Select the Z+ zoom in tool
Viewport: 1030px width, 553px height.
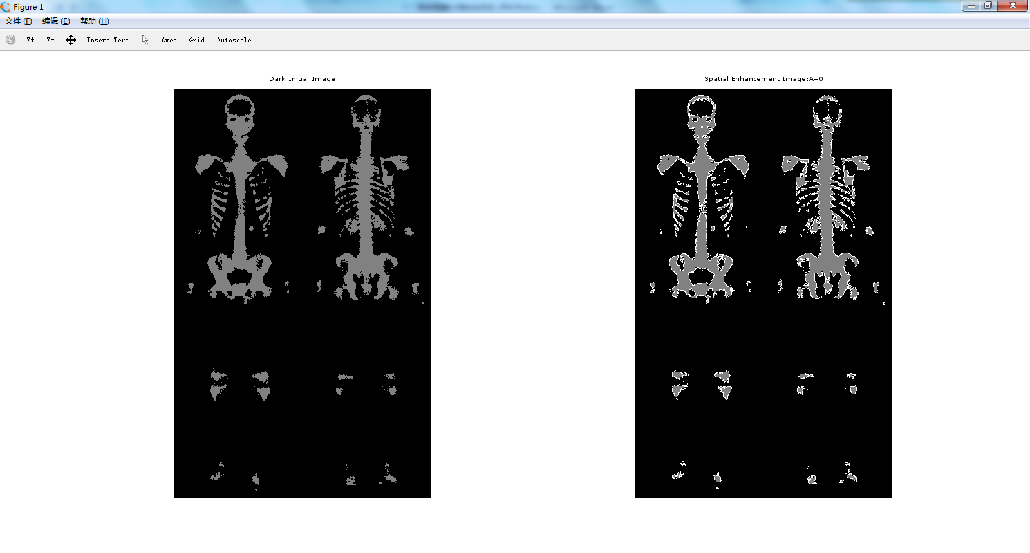[30, 40]
